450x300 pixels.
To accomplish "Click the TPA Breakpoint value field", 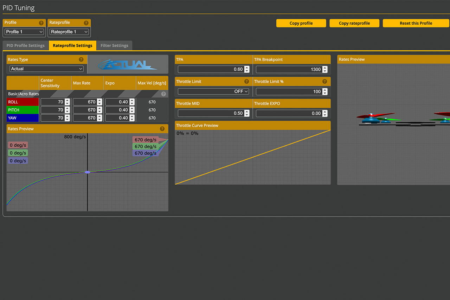I will [292, 69].
